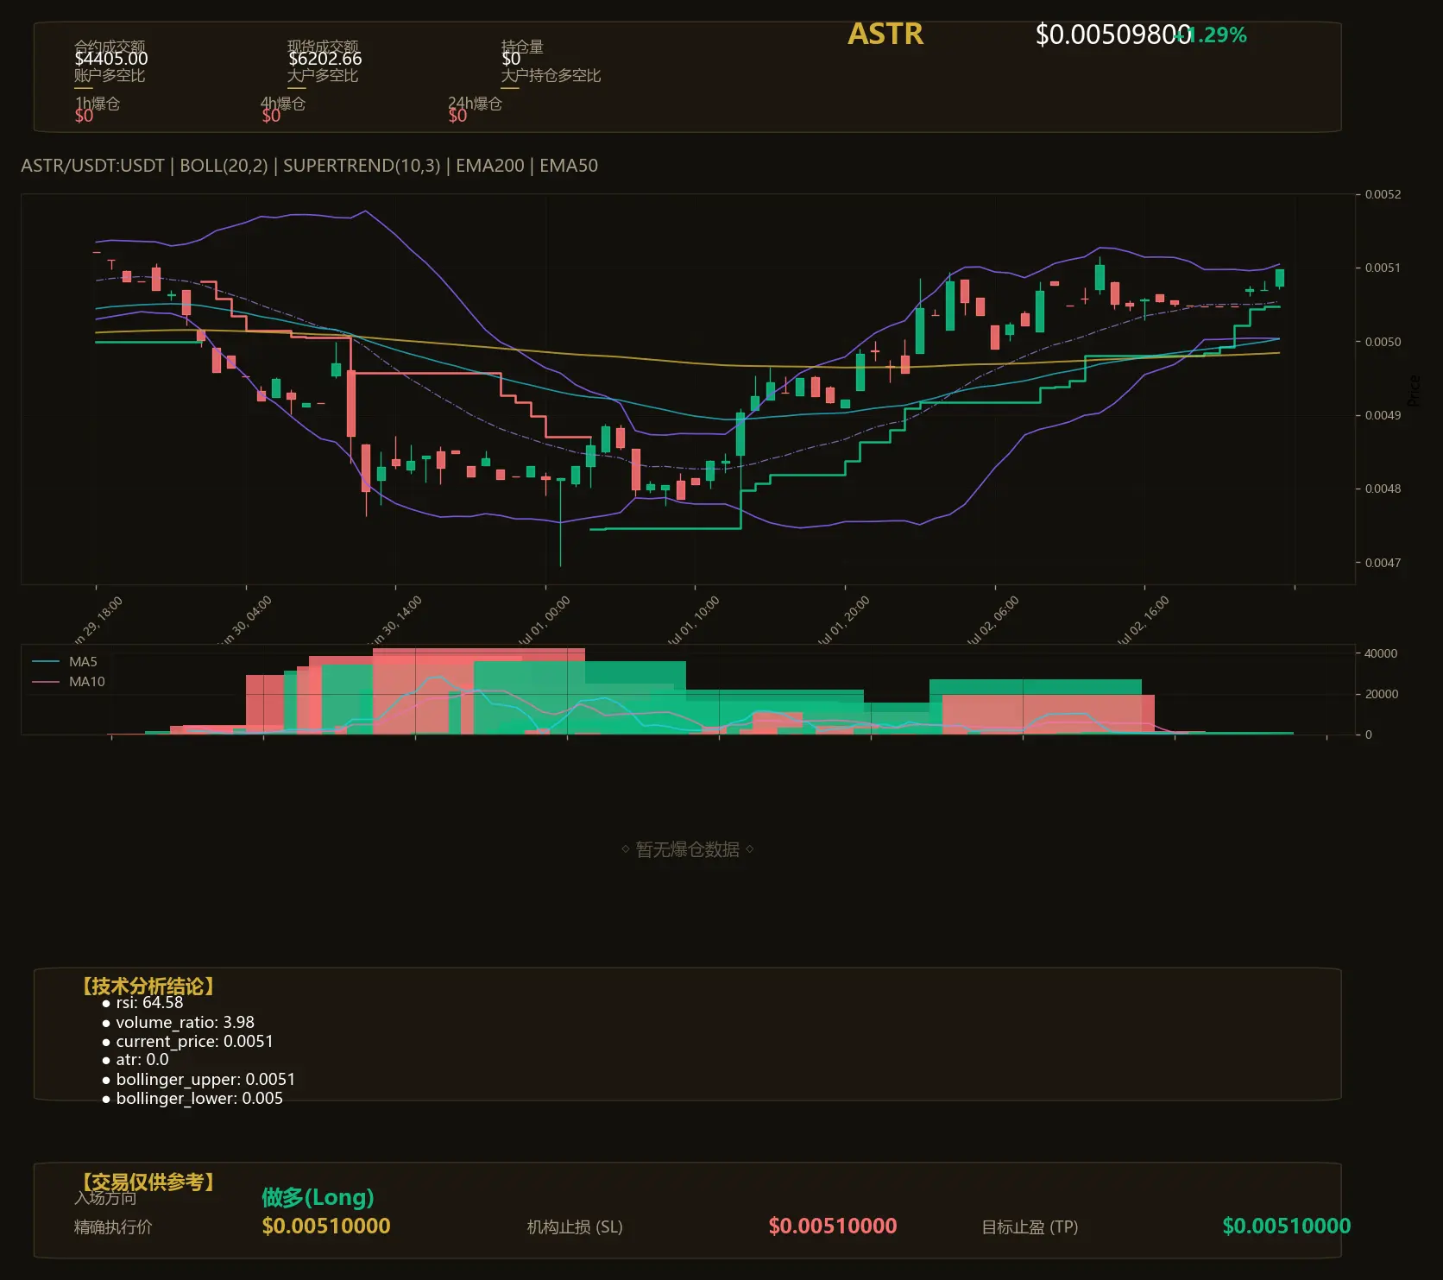
Task: Click the 0.0049 price axis tick
Action: [1383, 415]
